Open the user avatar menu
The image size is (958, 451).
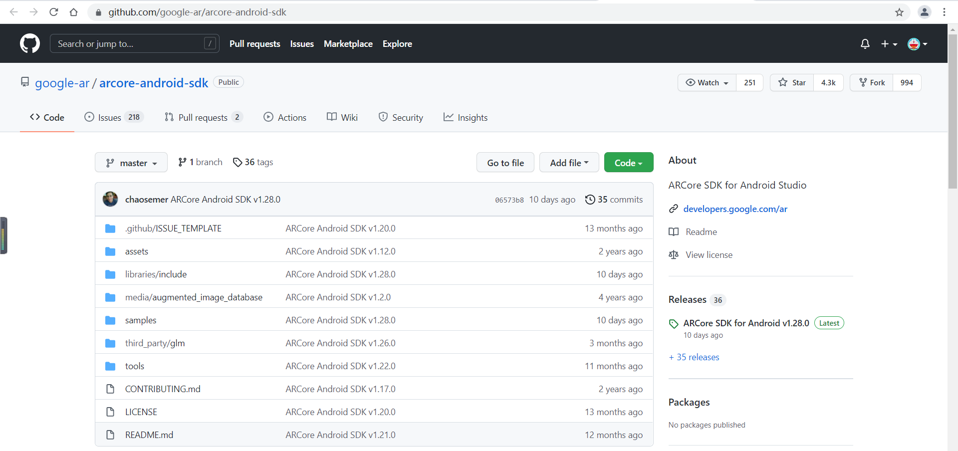(917, 44)
